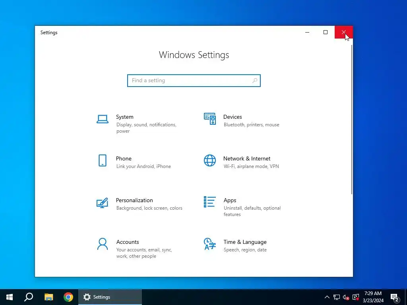Launch Google Chrome from taskbar

coord(68,297)
